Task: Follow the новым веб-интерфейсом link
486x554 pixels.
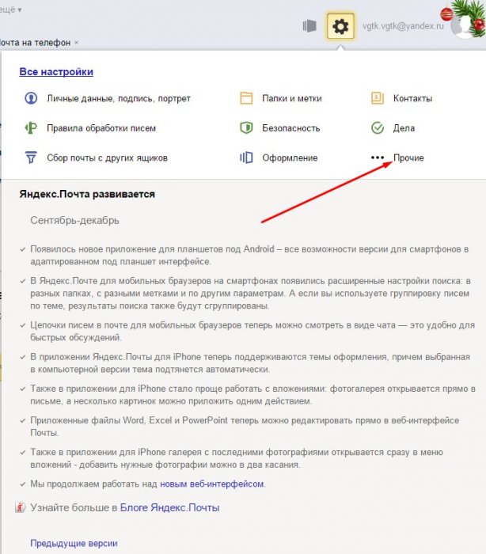Action: tap(211, 483)
